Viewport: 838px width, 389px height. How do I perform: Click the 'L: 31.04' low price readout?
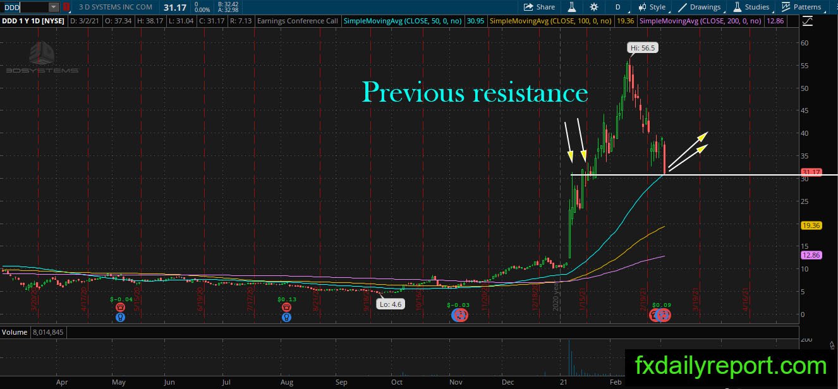[x=181, y=21]
